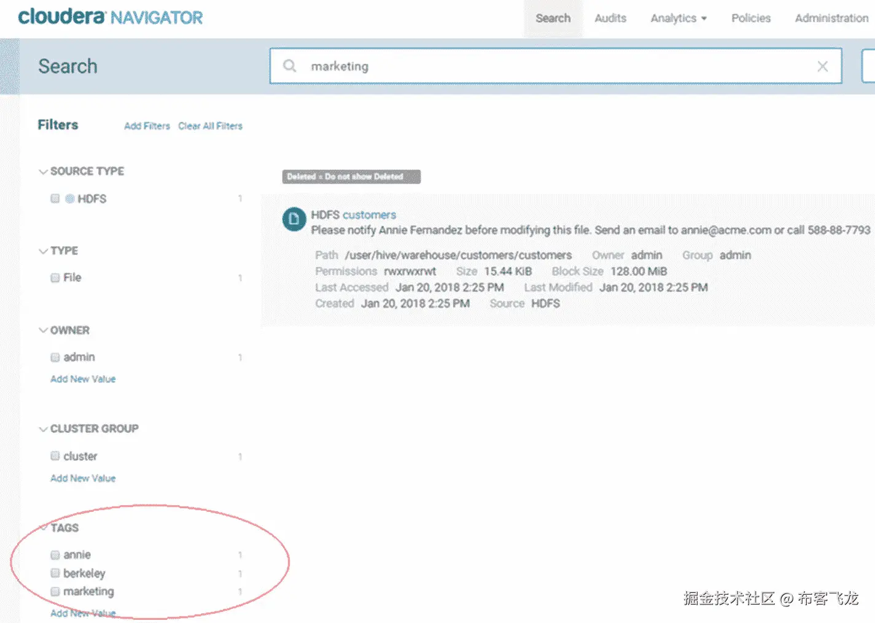Screen dimensions: 875x623
Task: Enable the marketing tag checkbox
Action: [x=55, y=591]
